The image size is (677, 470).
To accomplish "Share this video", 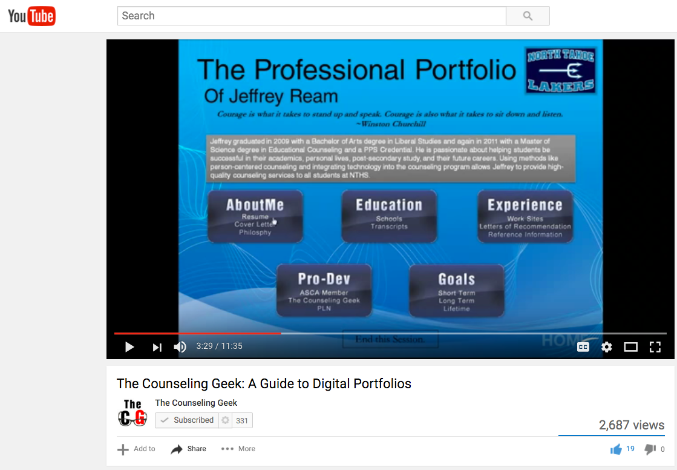I will (188, 449).
